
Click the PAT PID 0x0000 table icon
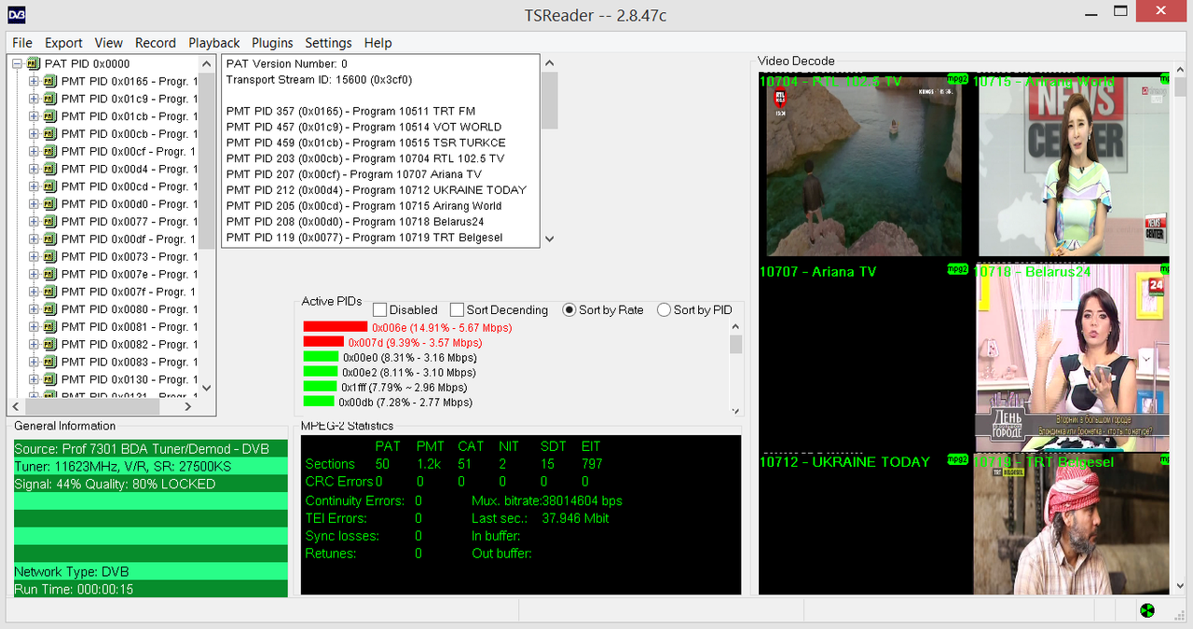pos(34,64)
